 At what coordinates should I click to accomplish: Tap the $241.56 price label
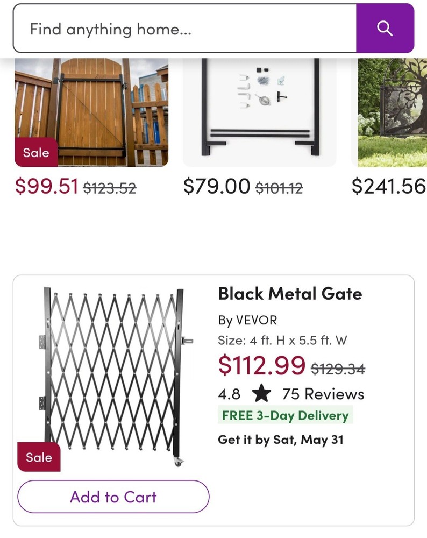point(388,187)
